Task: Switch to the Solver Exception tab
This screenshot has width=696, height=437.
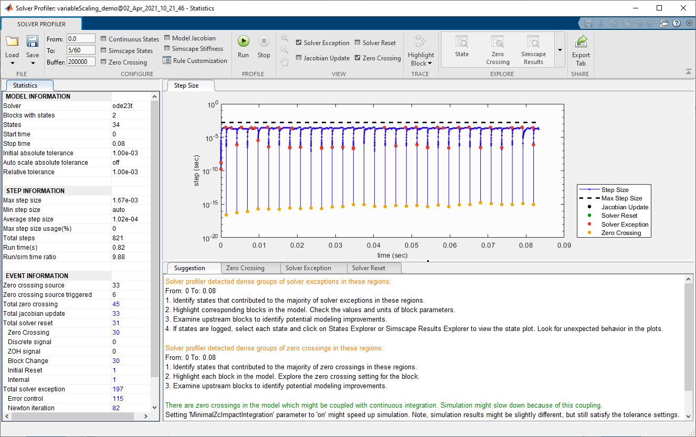Action: [308, 268]
